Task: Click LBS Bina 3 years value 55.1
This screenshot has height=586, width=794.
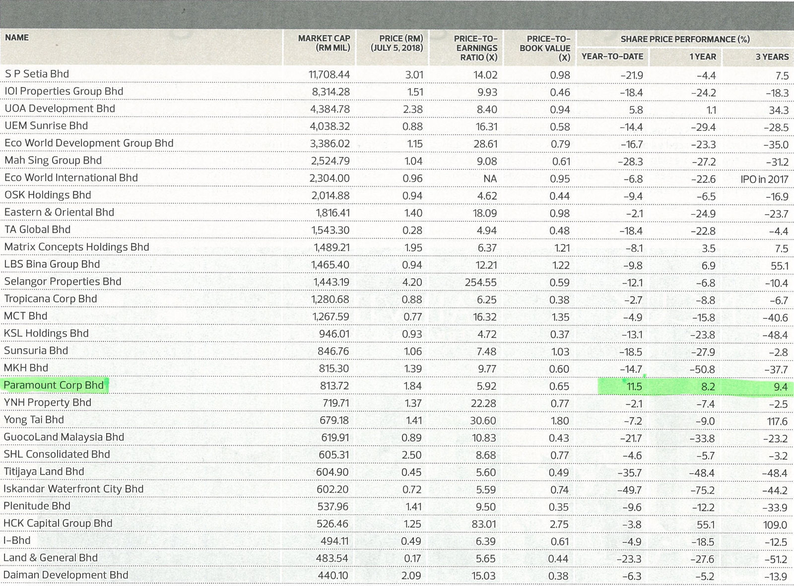Action: [780, 266]
